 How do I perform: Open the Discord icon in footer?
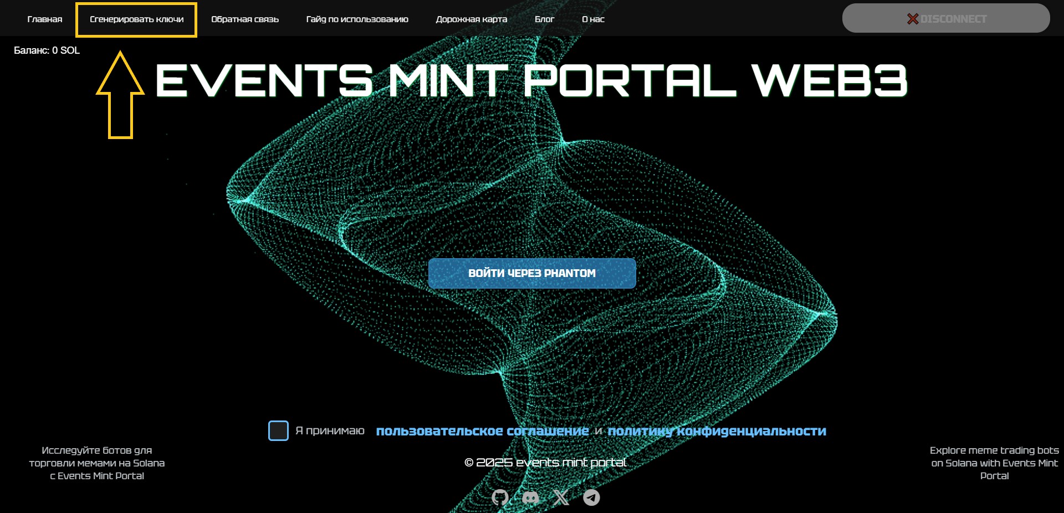tap(530, 497)
